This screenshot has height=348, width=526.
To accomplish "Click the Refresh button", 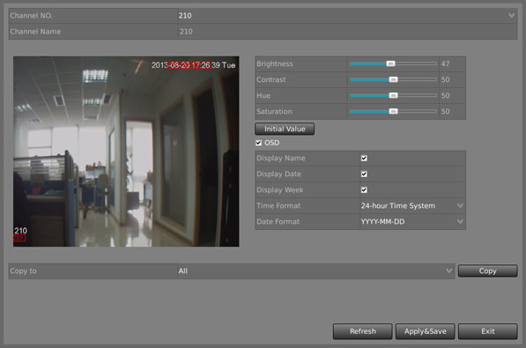I will (x=362, y=331).
